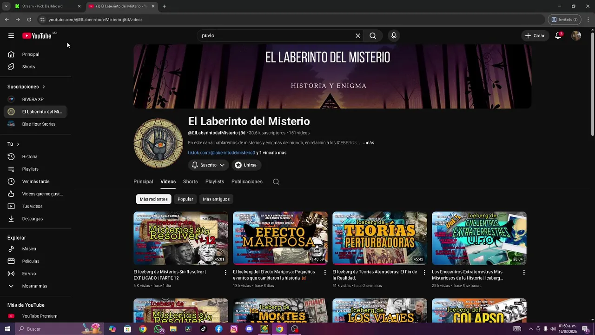Open YouTube Premium in sidebar

pos(36,316)
